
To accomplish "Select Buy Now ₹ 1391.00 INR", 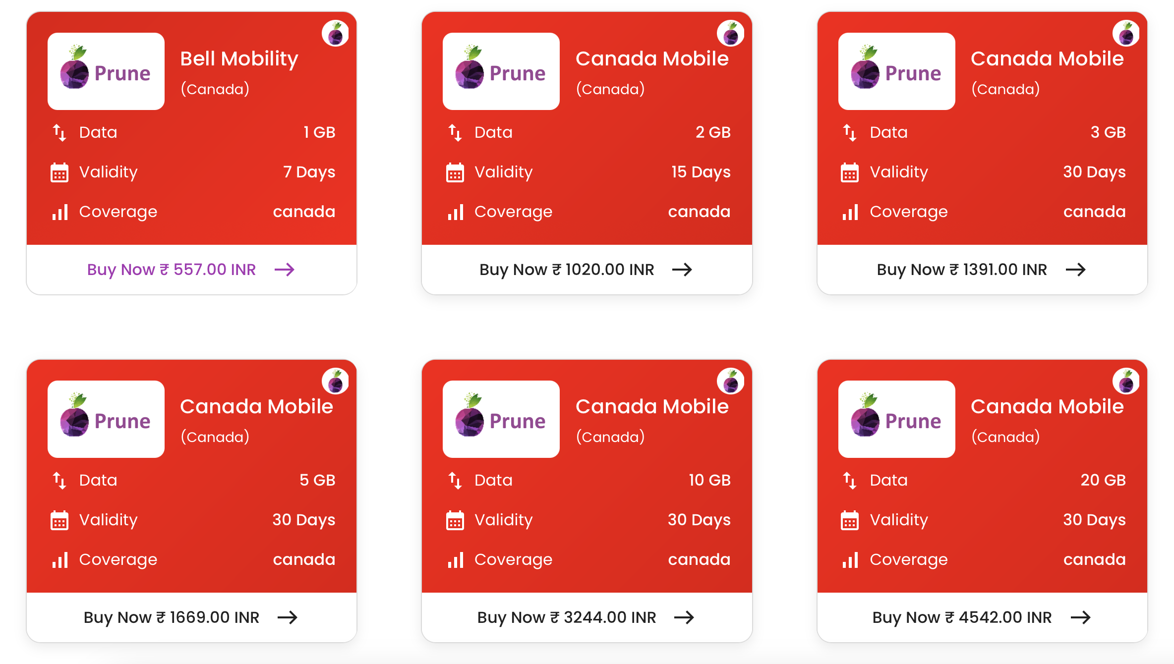I will click(981, 270).
